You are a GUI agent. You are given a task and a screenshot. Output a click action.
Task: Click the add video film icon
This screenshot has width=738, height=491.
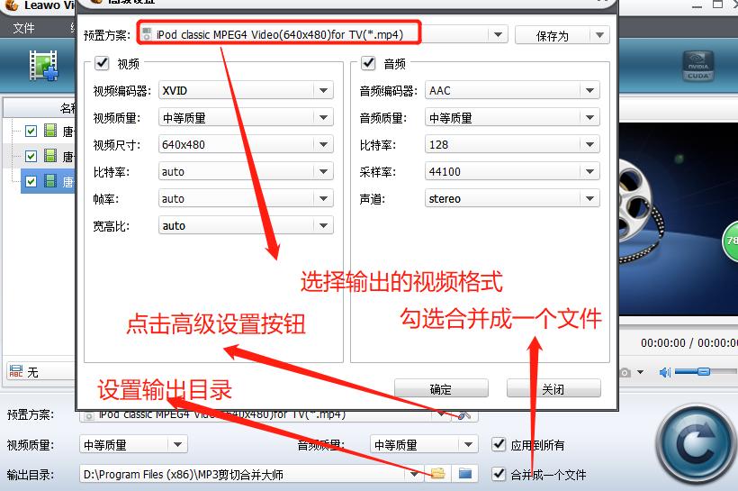pyautogui.click(x=43, y=65)
